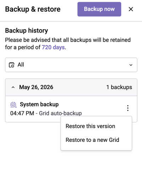Open the All date filter dropdown
The image size is (142, 171).
click(x=71, y=65)
